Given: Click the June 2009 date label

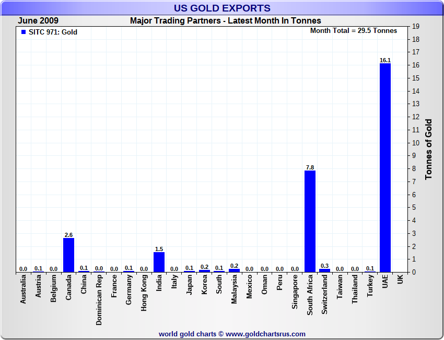Looking at the screenshot, I should (x=38, y=21).
